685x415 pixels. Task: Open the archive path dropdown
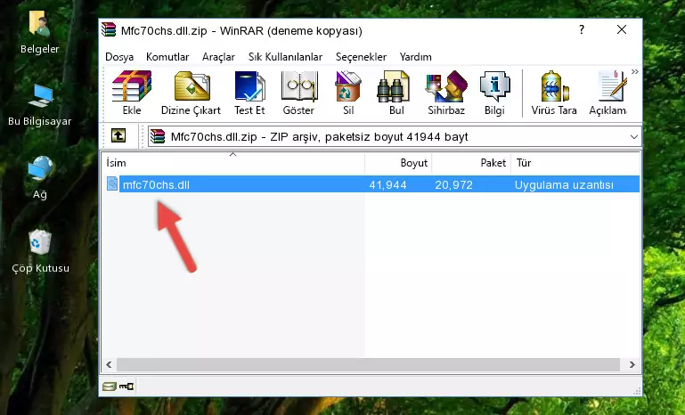point(634,137)
